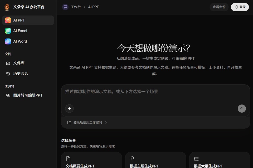Viewport: 253px width, 168px height.
Task: Click the 登录 login button
Action: coord(240,7)
